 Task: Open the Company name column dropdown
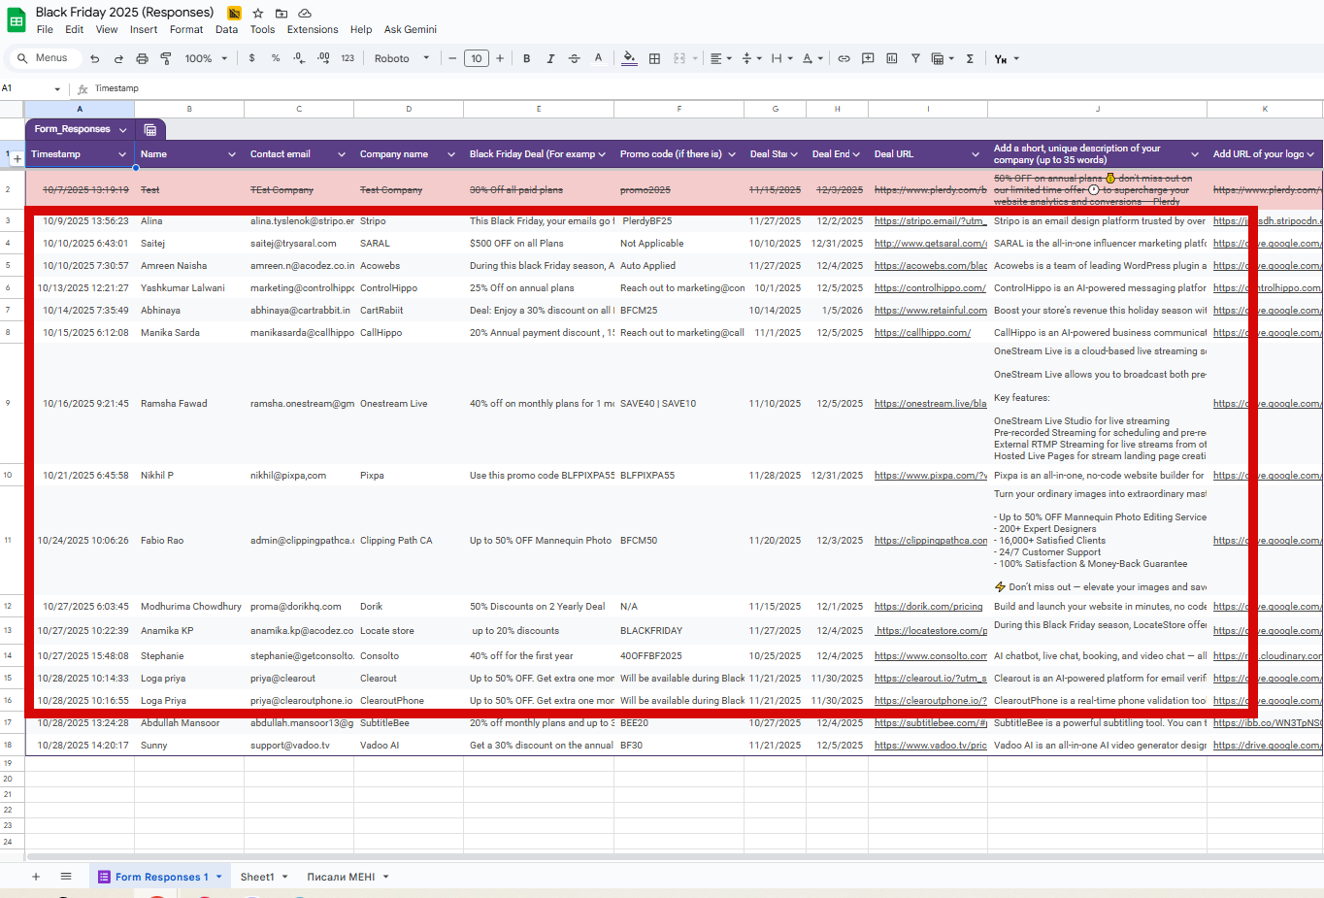pos(451,154)
